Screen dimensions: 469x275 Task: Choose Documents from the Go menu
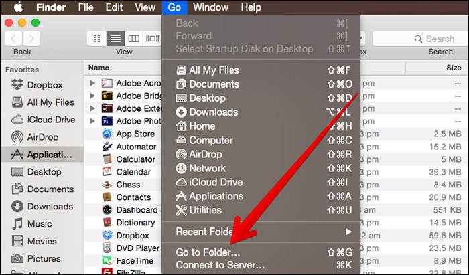(x=261, y=84)
